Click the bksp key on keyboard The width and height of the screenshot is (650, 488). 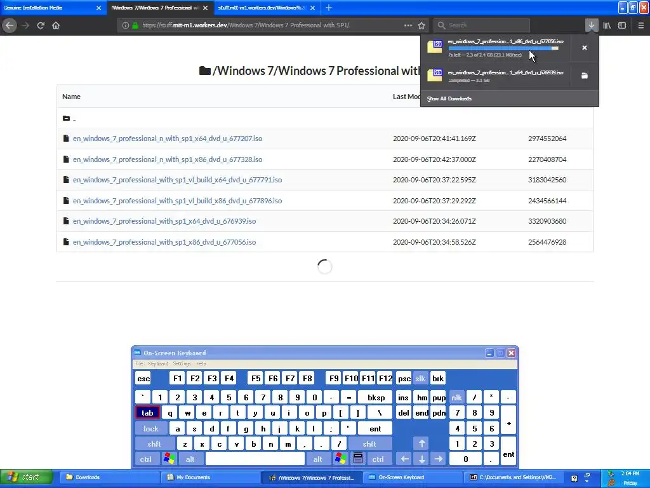click(376, 398)
